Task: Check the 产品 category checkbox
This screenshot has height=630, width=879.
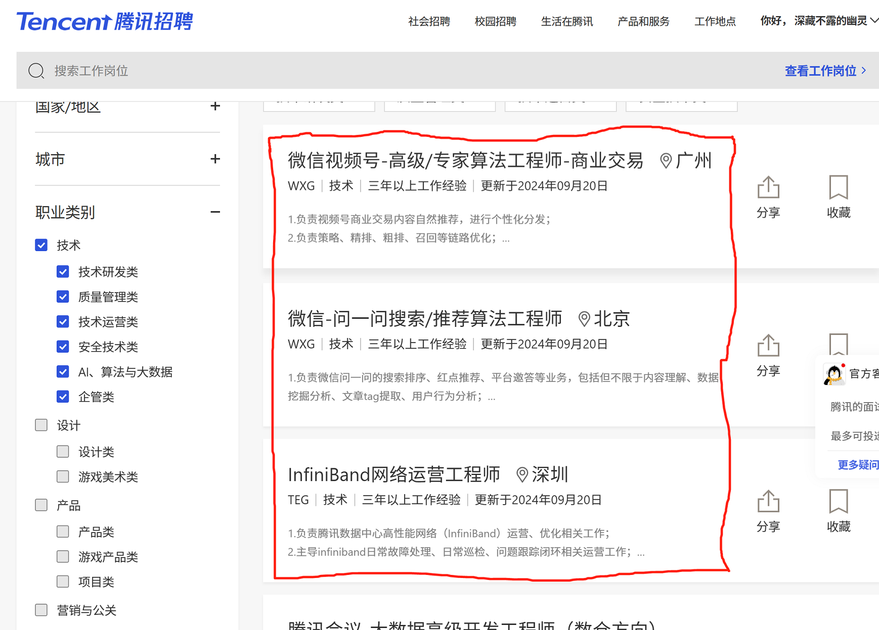Action: (41, 505)
